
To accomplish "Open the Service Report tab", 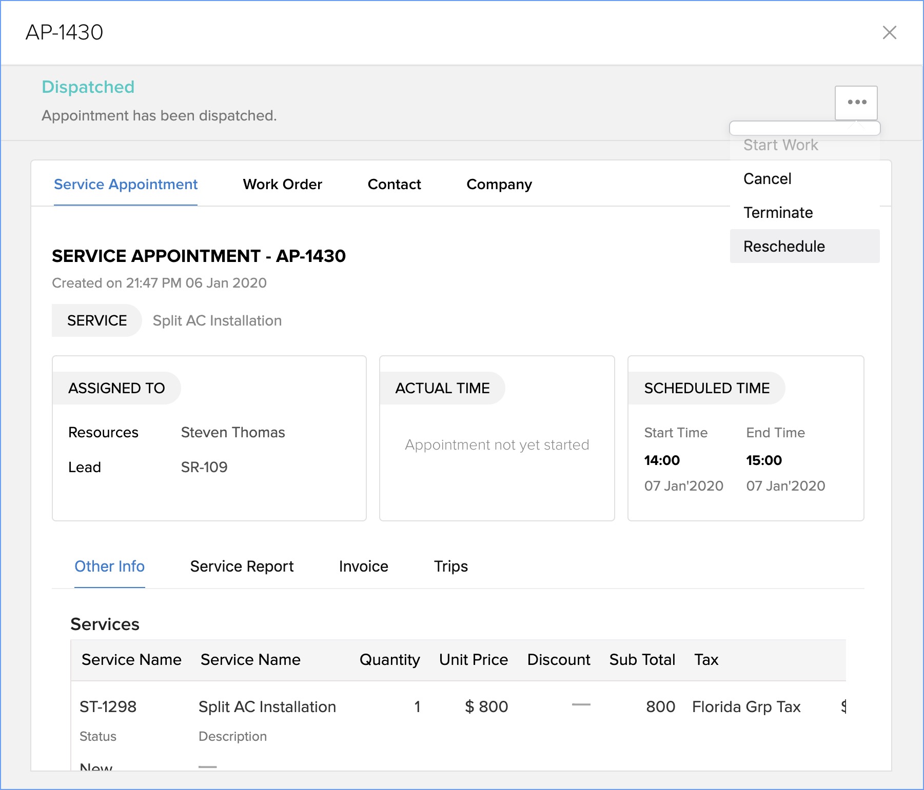I will pyautogui.click(x=242, y=566).
